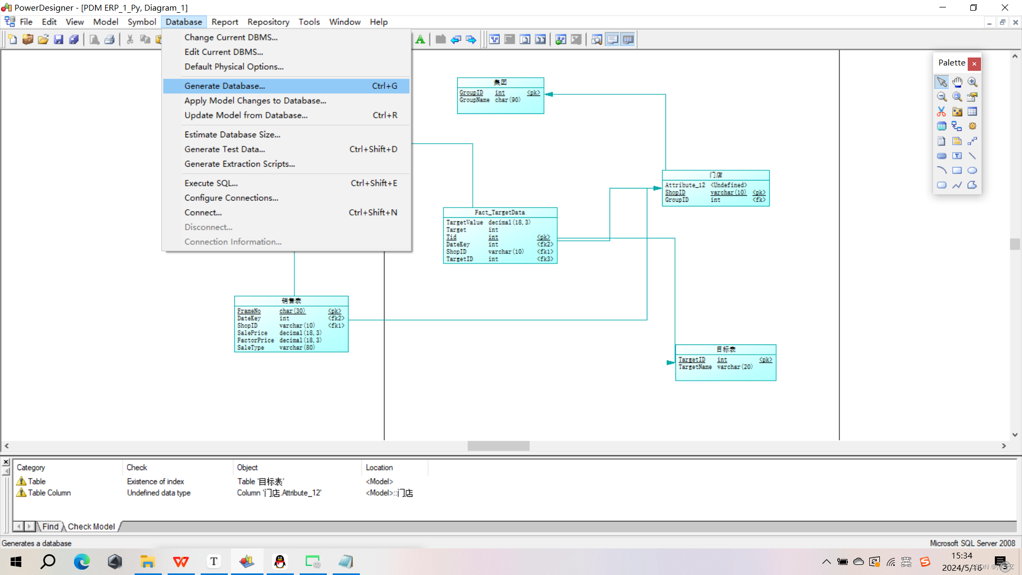Pick the Open Package Diagram magnifier tool
The image size is (1022, 575).
(x=957, y=97)
